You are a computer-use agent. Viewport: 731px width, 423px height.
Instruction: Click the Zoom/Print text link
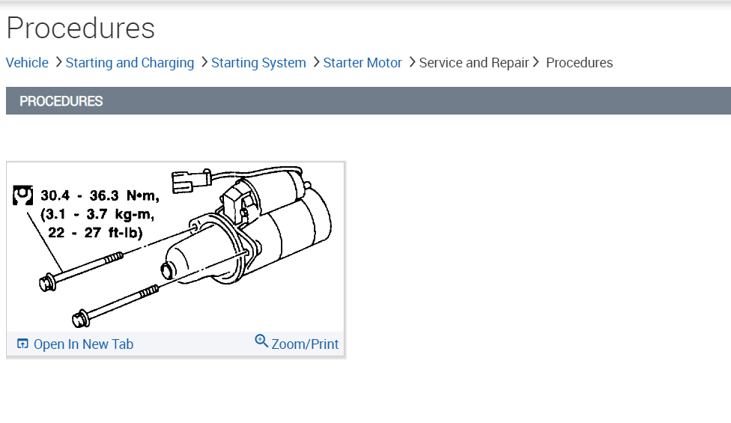click(x=305, y=344)
